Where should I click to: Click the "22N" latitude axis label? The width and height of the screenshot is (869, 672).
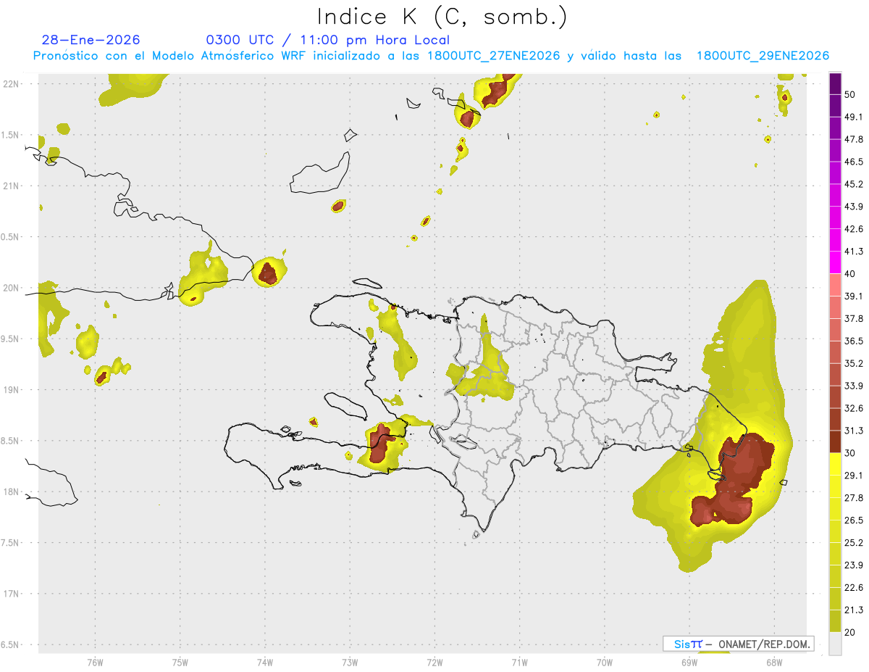coord(12,84)
